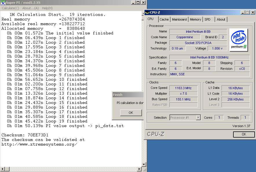Maximize the Super PI window
Viewport: 256px width, 172px height.
(138, 2)
